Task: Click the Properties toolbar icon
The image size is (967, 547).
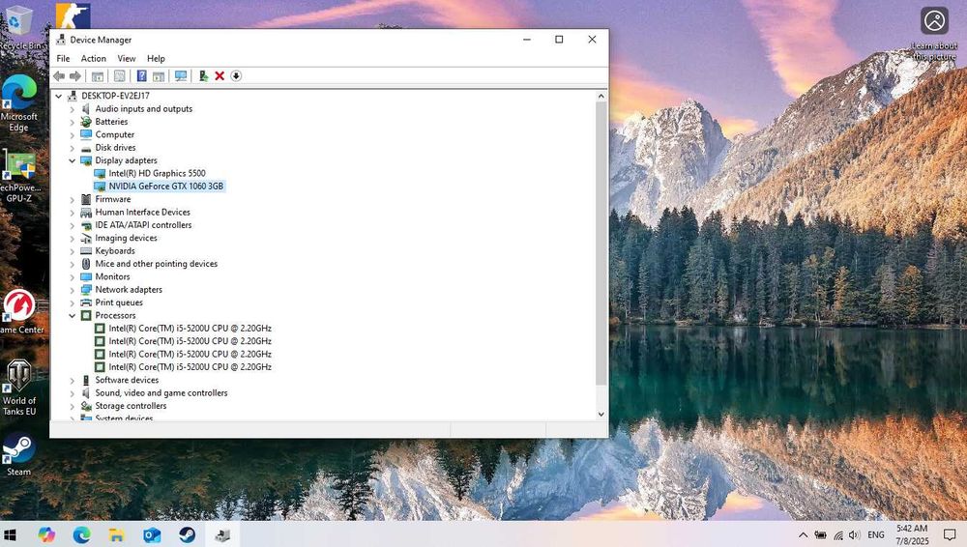Action: coord(120,75)
